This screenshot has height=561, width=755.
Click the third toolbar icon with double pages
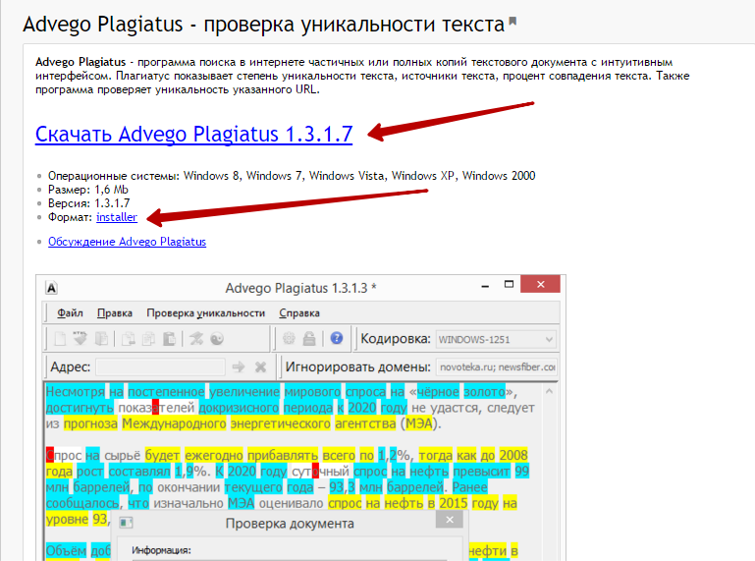click(101, 339)
